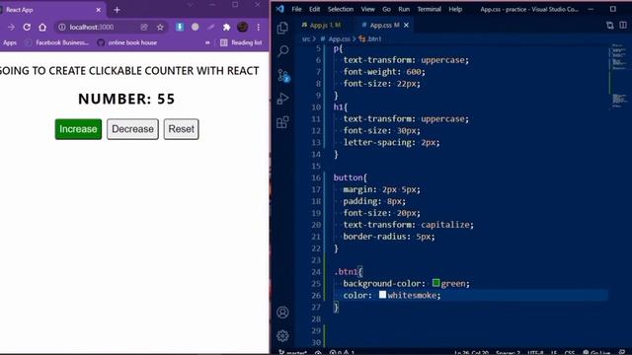Click the Spaces: 2 indentation status entry
The width and height of the screenshot is (632, 355).
point(508,353)
